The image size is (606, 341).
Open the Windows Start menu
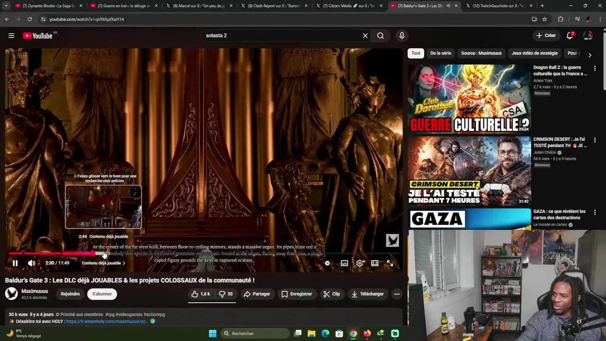click(x=213, y=333)
